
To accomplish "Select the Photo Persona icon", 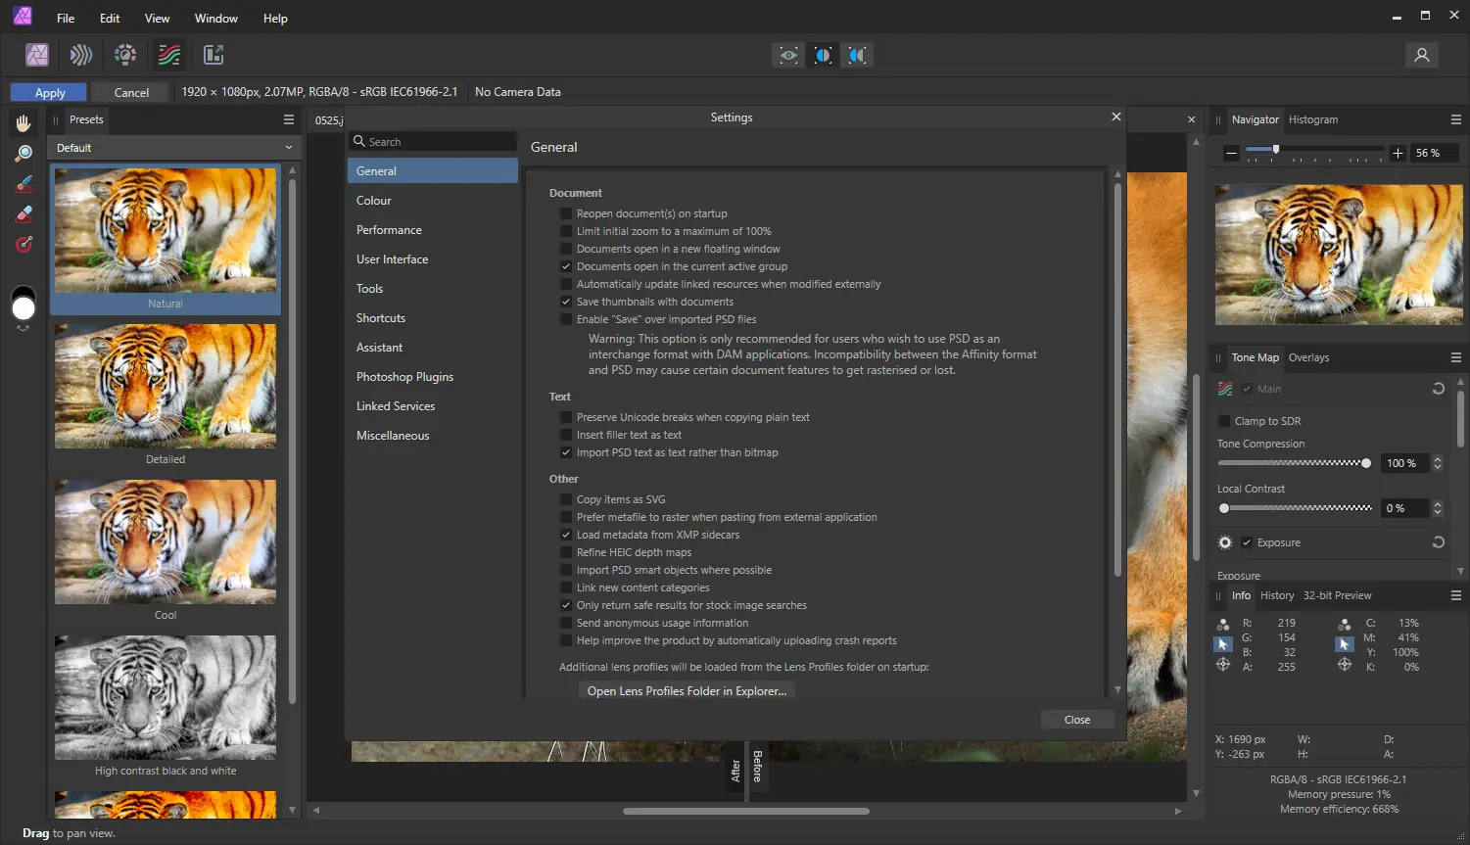I will (37, 55).
